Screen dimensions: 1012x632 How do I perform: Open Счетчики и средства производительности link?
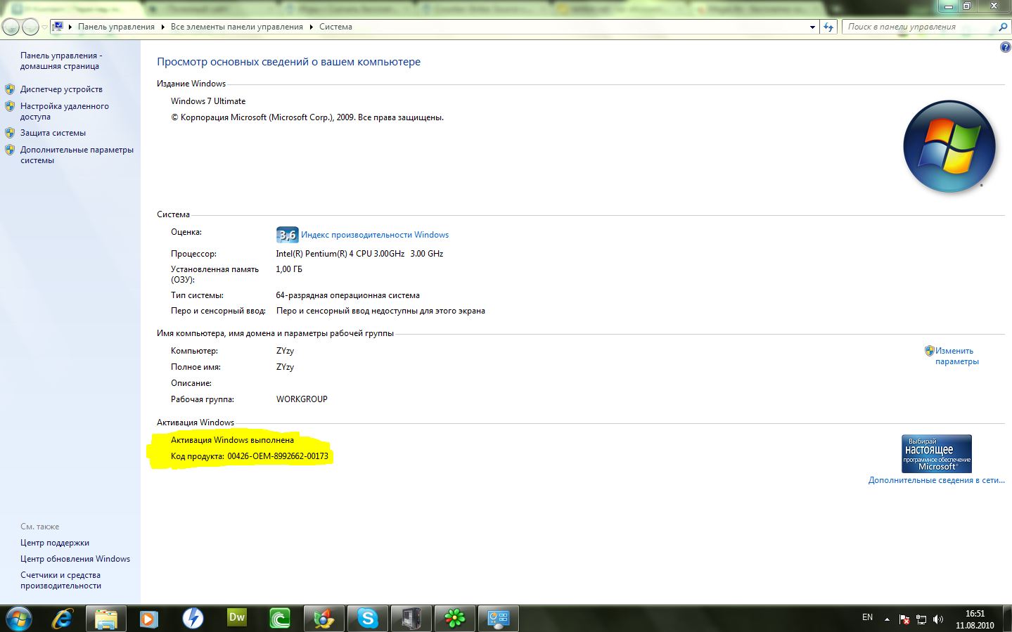60,580
